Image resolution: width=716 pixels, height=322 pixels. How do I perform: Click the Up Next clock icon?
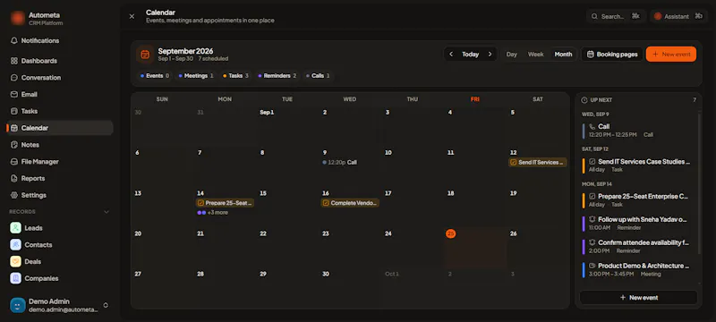click(x=584, y=100)
